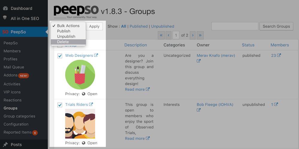Open PeepSo submenu item
299x149 pixels.
11,43
